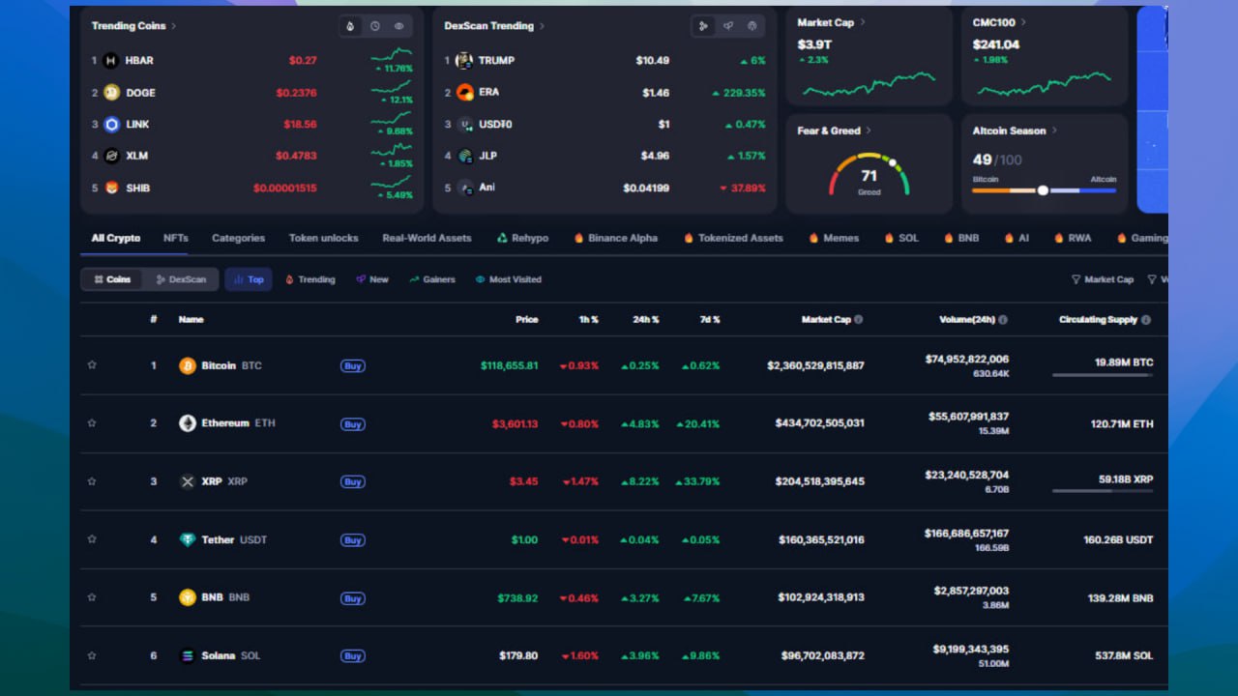
Task: Click the SHIB coin logo
Action: 111,188
